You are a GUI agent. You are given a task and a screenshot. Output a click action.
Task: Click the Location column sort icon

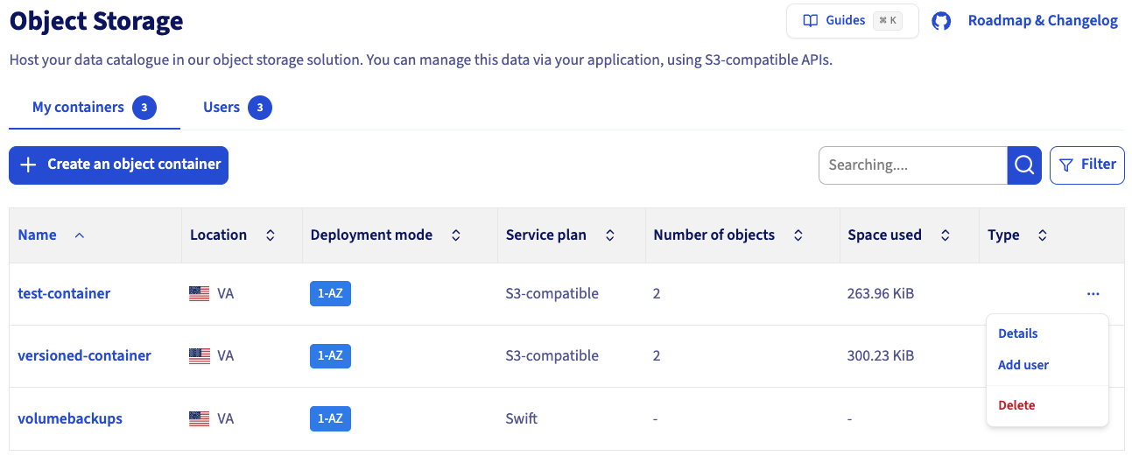coord(271,235)
